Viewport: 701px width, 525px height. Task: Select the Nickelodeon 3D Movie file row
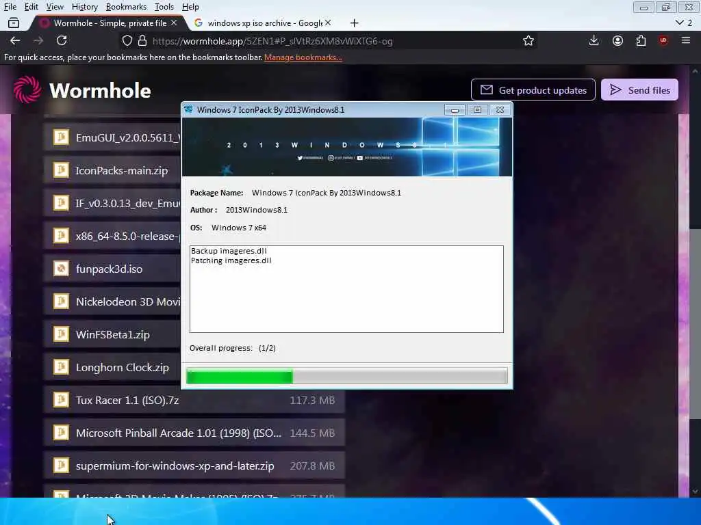113,301
